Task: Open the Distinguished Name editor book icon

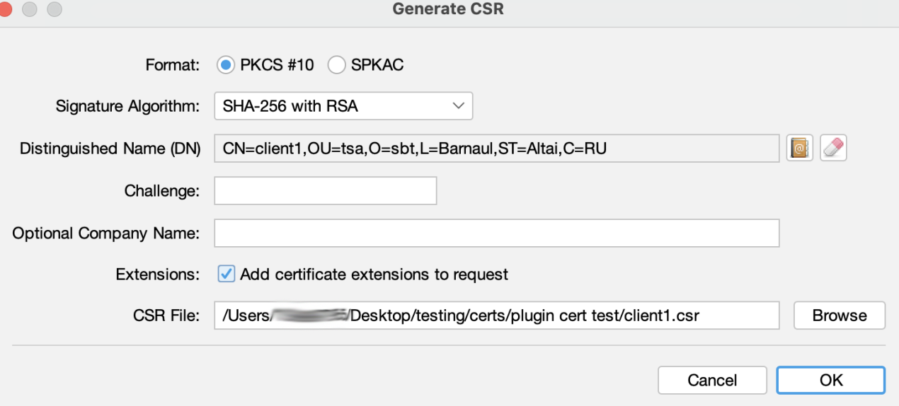Action: (800, 149)
